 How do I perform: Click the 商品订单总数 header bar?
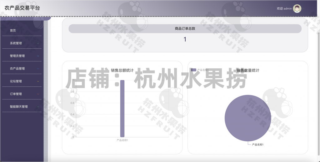coord(185,28)
